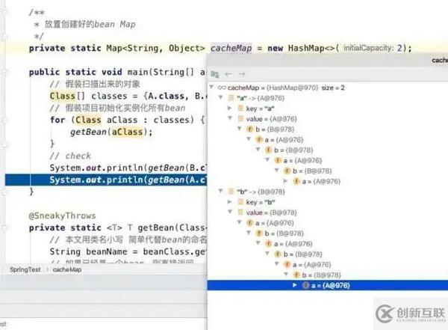Click the @SneakyThrows annotation
448x330 pixels.
click(62, 216)
